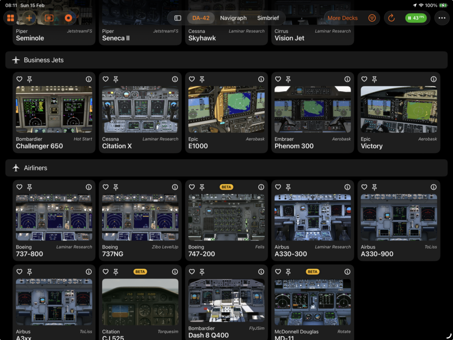Show info for Challenger 650

[88, 79]
